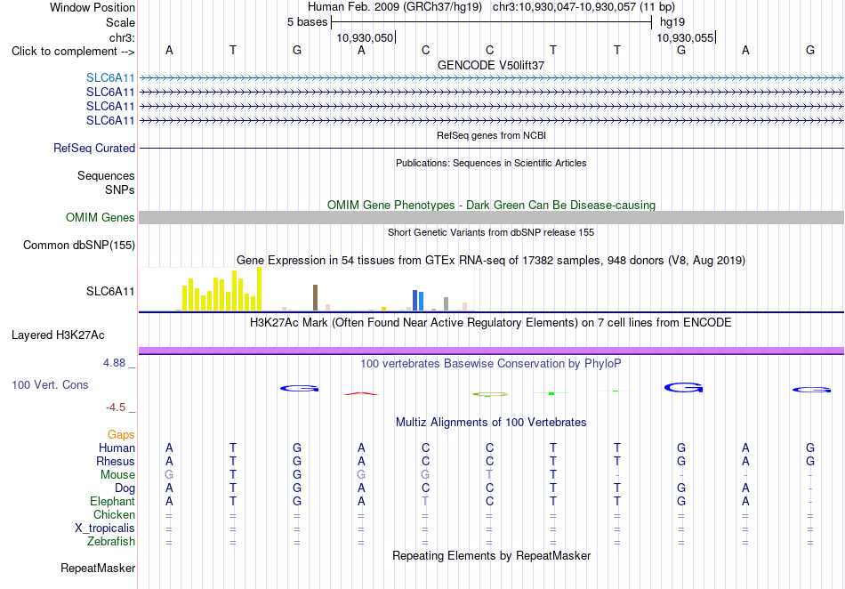
Task: Open 'Publications: Sequences in Scientific Articles' title
Action: point(491,163)
